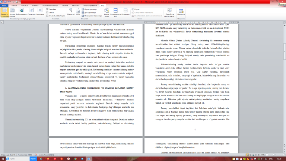Image resolution: width=286 pixels, height=161 pixels.
Task: Open Структура outline view
Action: tap(31, 12)
